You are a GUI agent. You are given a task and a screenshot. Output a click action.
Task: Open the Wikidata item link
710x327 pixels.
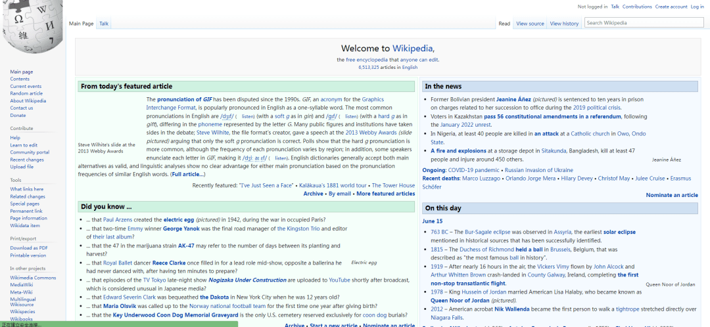[25, 226]
